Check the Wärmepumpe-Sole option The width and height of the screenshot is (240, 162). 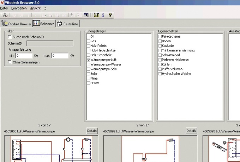tap(88, 69)
